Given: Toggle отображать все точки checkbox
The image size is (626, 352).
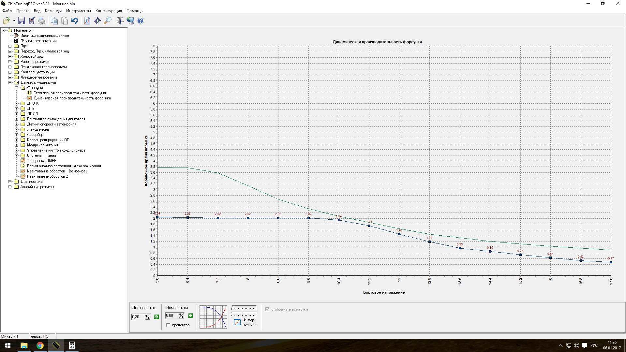Looking at the screenshot, I should pos(267,309).
